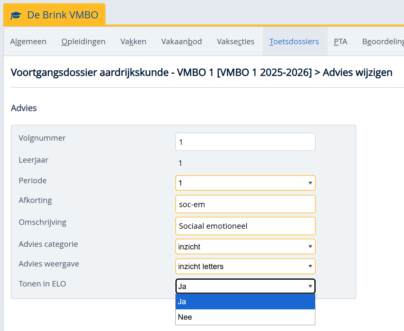Click the Toetsdossiers tab
This screenshot has width=404, height=331.
tap(294, 42)
